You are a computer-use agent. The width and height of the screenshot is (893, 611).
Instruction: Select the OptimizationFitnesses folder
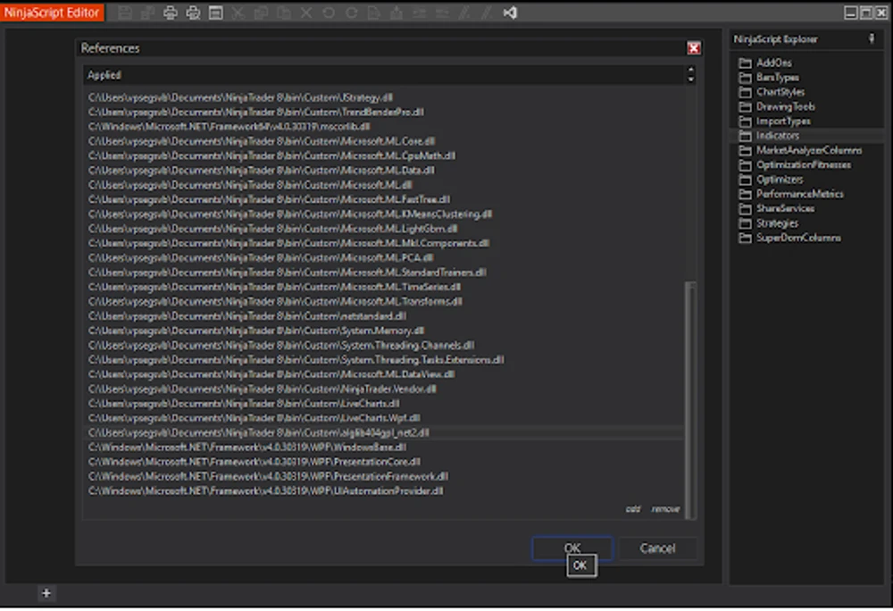point(796,165)
